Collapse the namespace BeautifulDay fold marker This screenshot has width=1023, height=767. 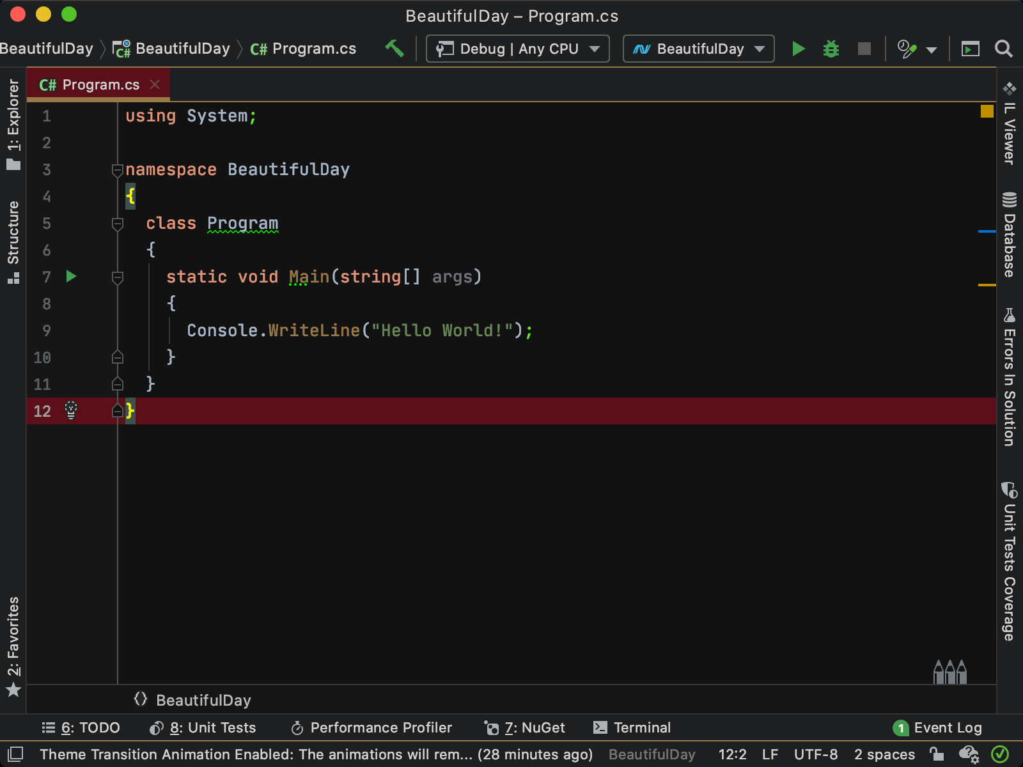(117, 170)
